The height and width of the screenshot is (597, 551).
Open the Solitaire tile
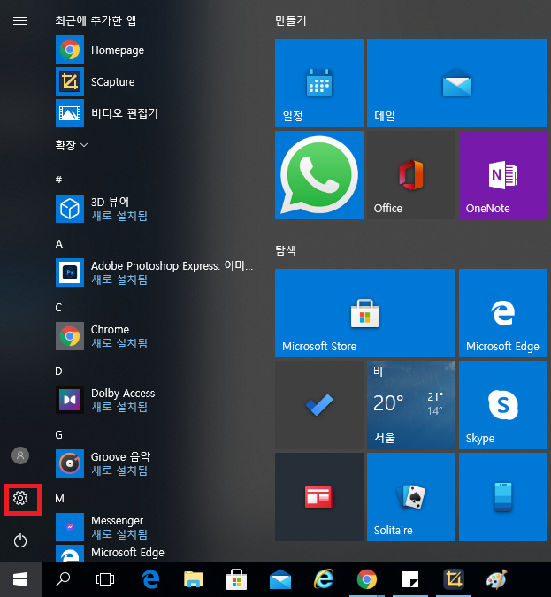click(x=411, y=497)
